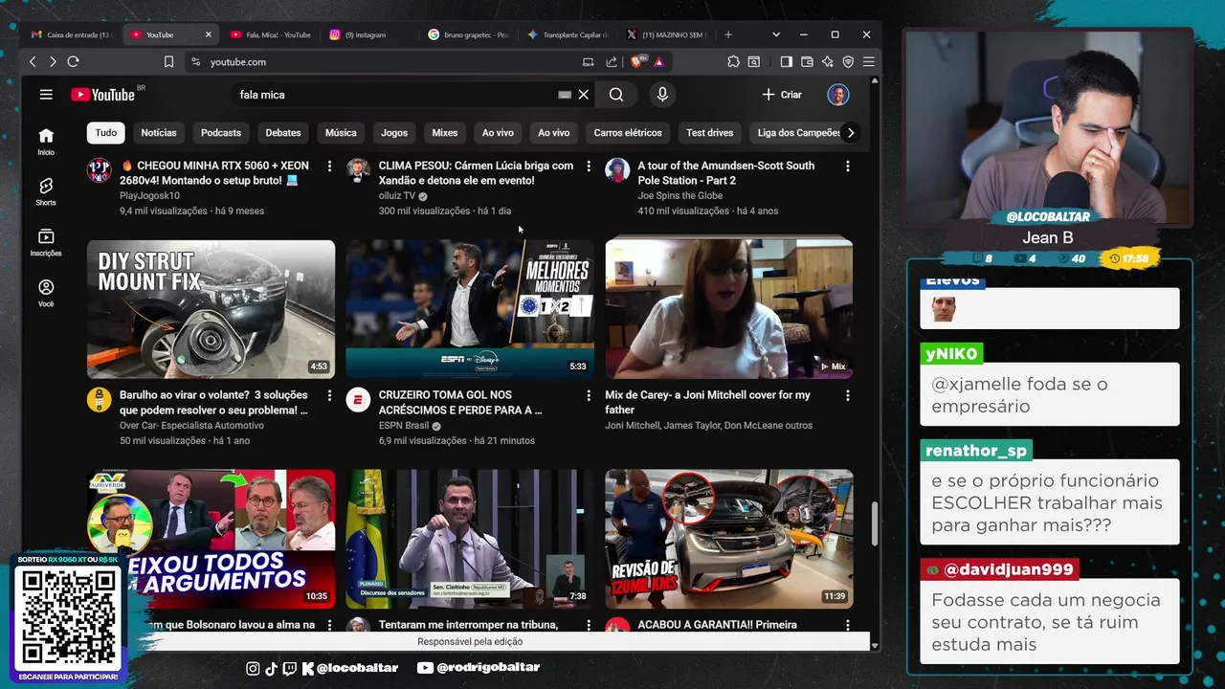
Task: Open options for Barulho ao virar o volante video
Action: click(x=330, y=396)
